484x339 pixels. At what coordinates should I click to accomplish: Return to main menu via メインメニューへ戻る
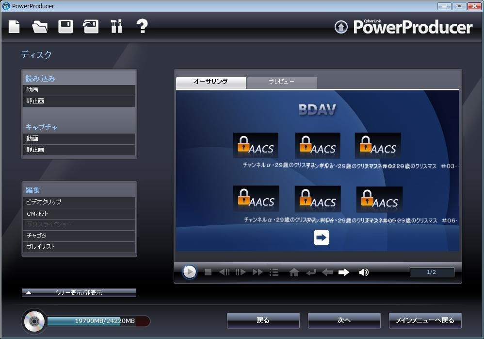[425, 320]
